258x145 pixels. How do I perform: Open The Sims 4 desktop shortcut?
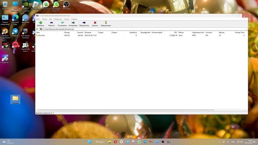pyautogui.click(x=46, y=5)
